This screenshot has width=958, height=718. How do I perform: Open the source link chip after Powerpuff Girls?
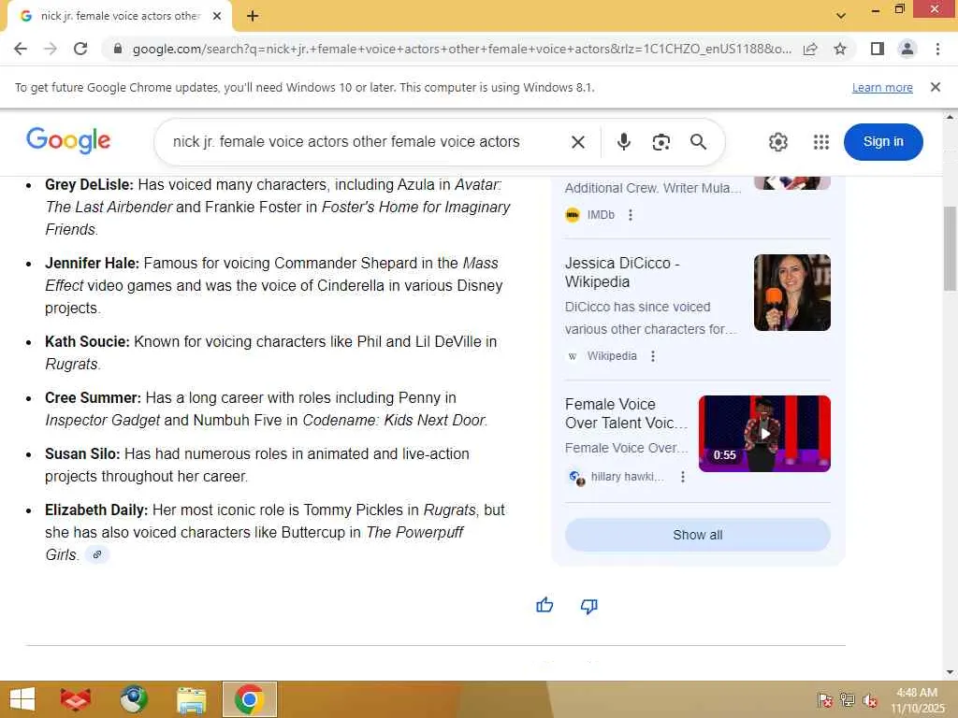97,554
